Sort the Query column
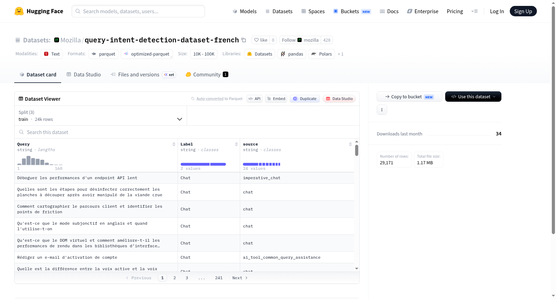Viewport: 556px width, 299px height. tap(174, 144)
